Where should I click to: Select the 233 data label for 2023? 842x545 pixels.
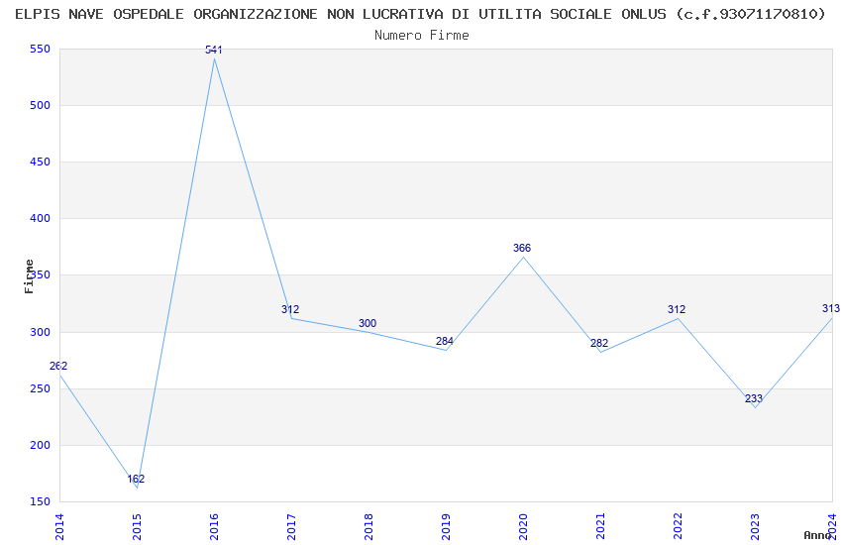coord(754,398)
